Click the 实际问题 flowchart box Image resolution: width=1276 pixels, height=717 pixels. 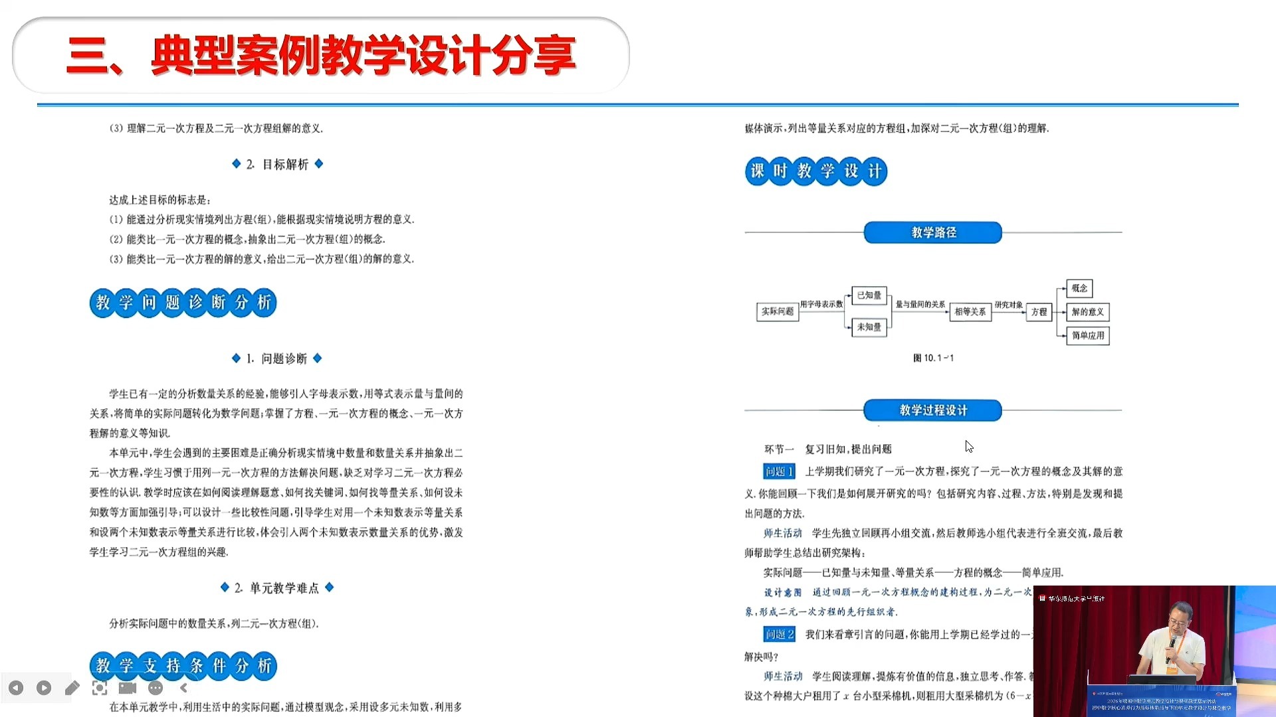pyautogui.click(x=778, y=311)
